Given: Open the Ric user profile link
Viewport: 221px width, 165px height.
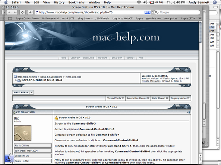Looking at the screenshot, I should pos(16,118).
